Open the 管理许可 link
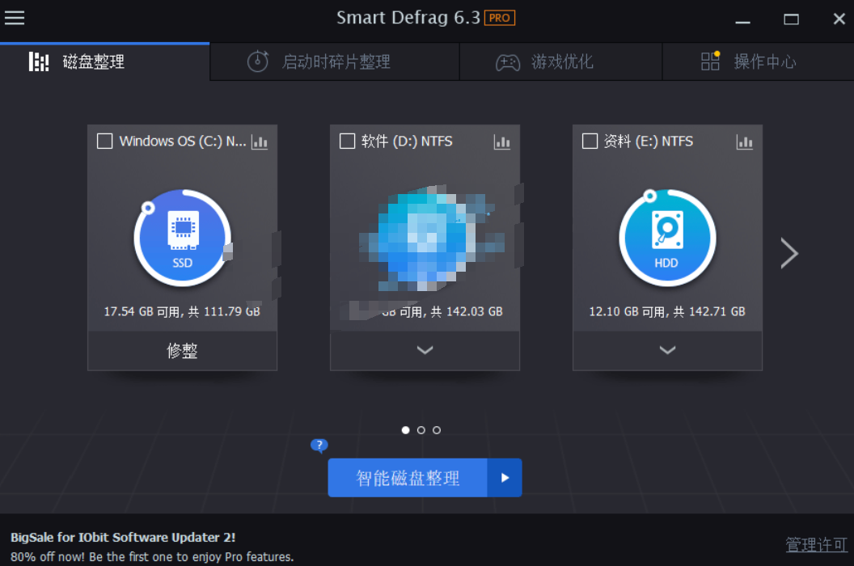854x566 pixels. click(x=815, y=543)
